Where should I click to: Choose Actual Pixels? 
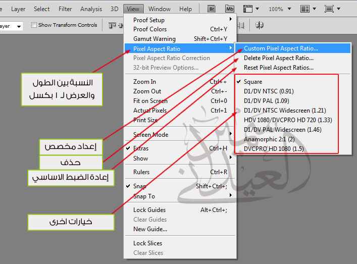(x=180, y=111)
